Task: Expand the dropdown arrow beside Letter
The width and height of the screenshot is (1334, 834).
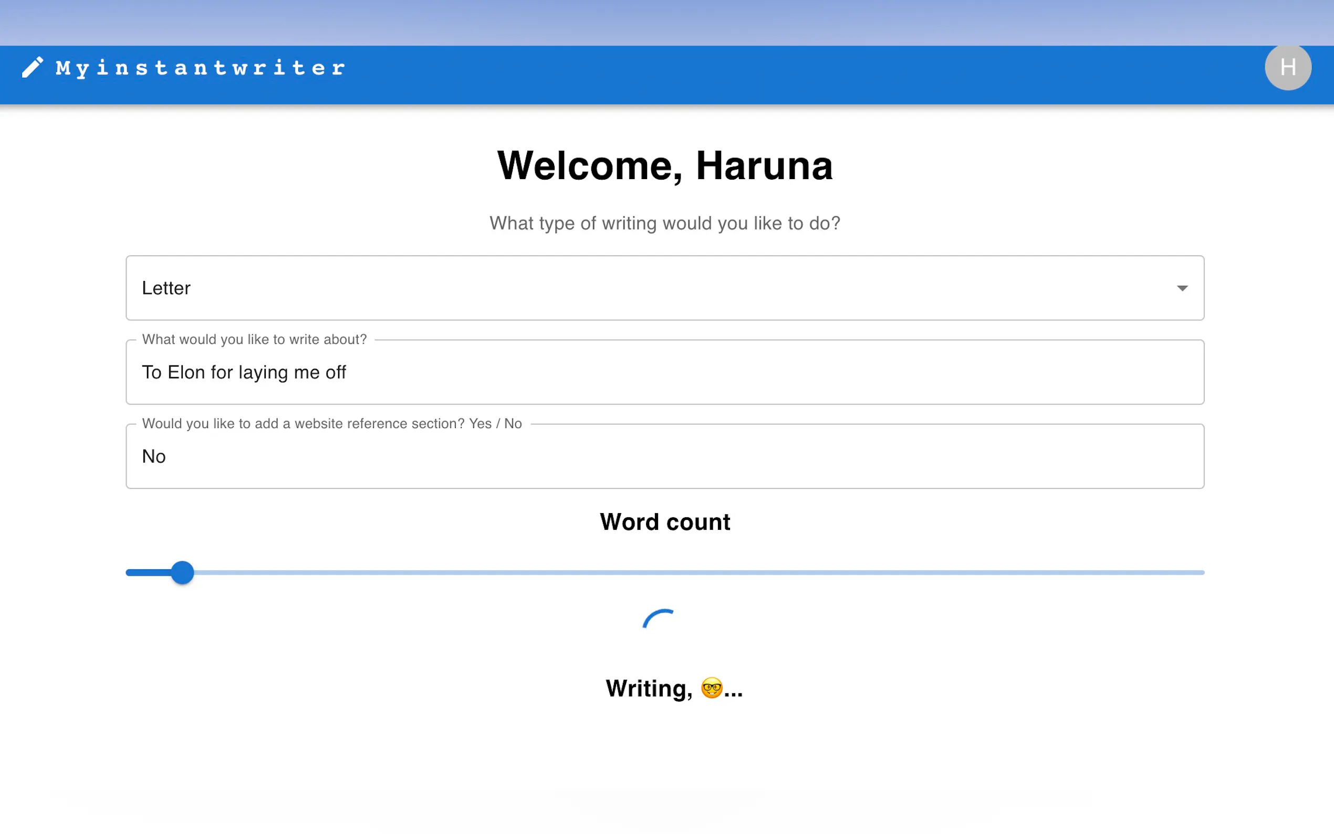Action: pos(1182,288)
